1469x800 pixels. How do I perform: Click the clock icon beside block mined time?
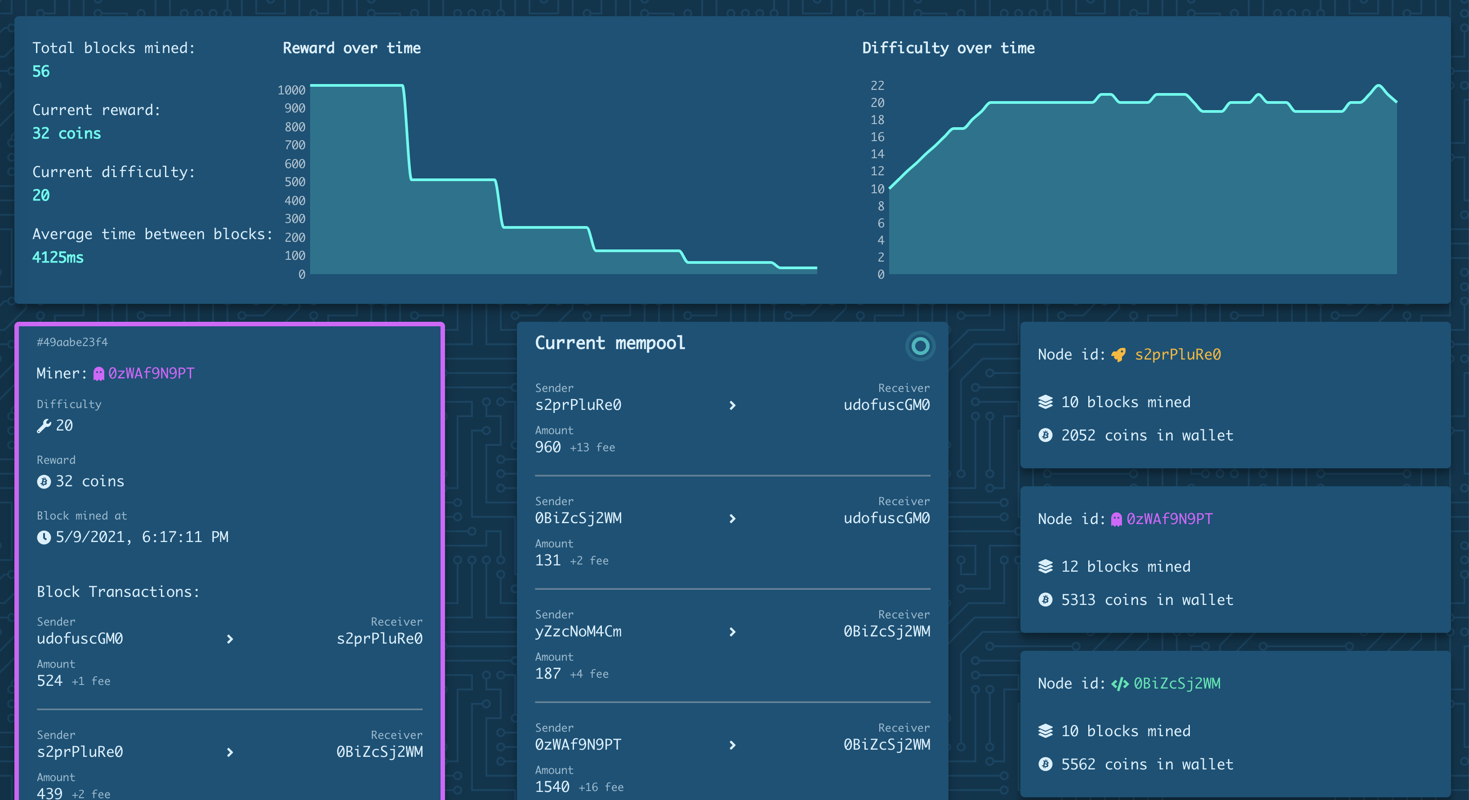tap(44, 537)
